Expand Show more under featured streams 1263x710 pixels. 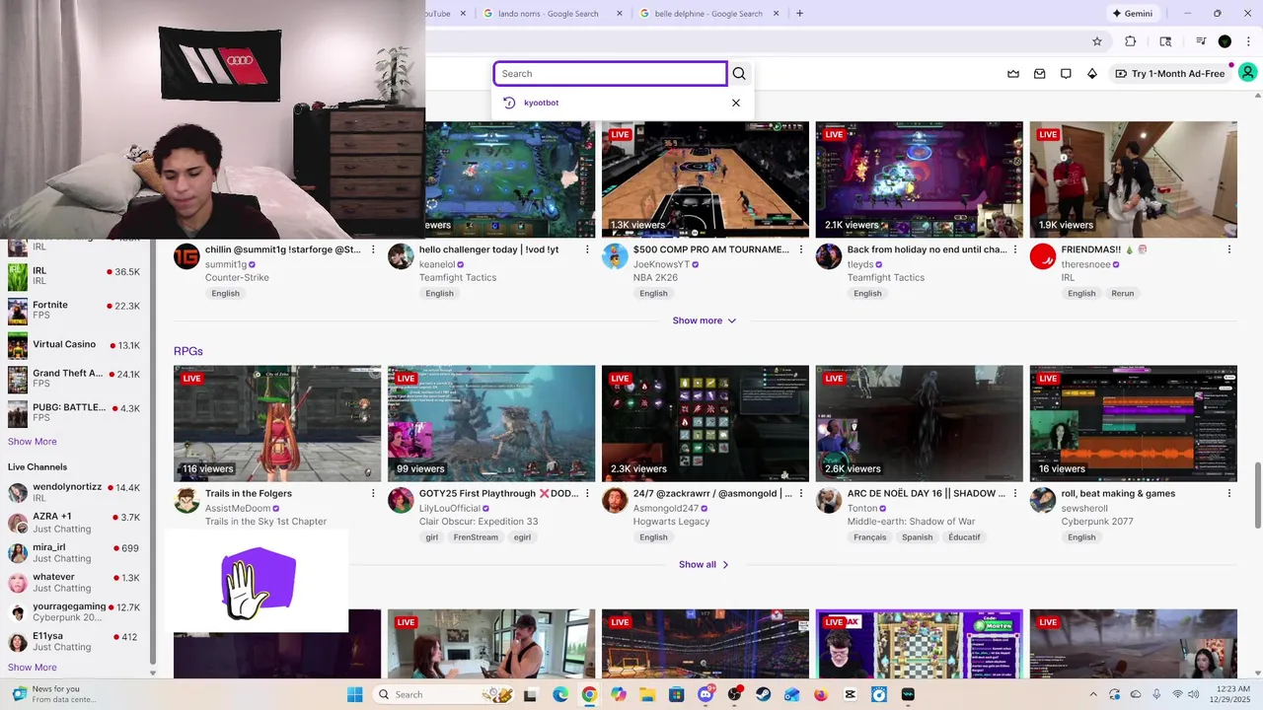(x=705, y=320)
